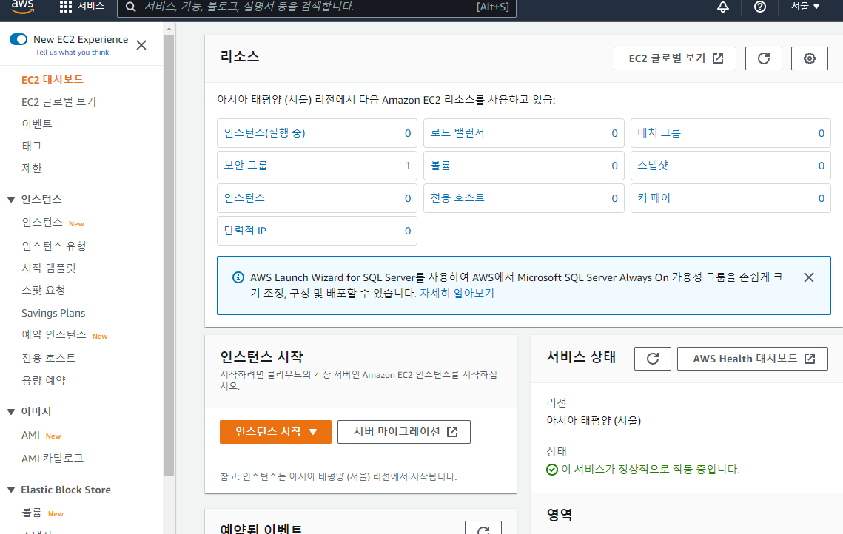Click the AWS logo home icon
843x534 pixels.
coord(23,7)
